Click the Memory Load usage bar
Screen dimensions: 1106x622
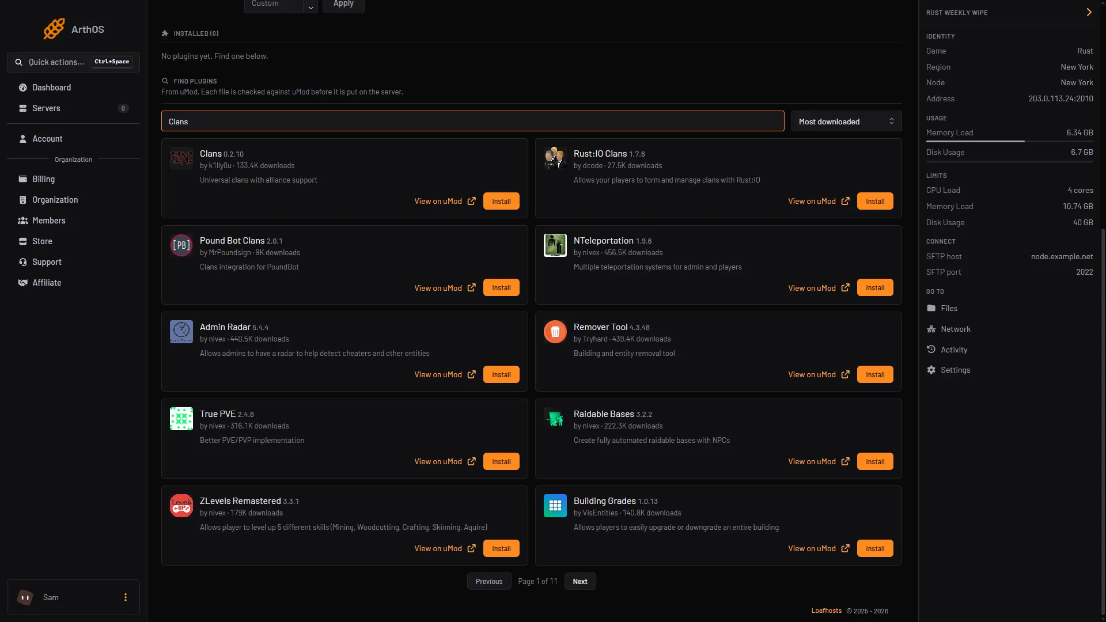(x=1009, y=141)
